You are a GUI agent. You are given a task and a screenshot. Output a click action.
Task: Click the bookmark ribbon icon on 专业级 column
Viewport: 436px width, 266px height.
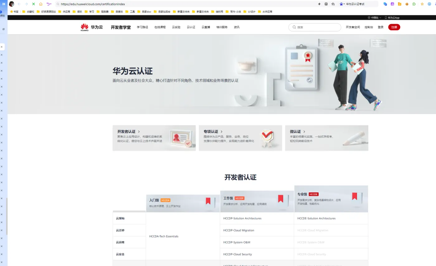(354, 196)
